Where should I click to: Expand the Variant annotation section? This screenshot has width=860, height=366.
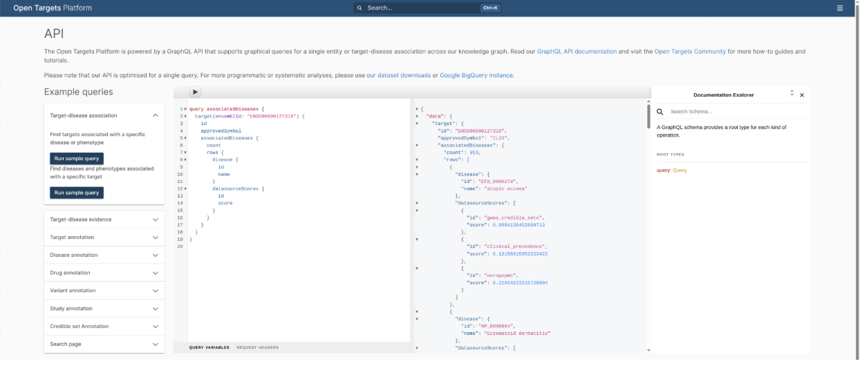pos(104,291)
